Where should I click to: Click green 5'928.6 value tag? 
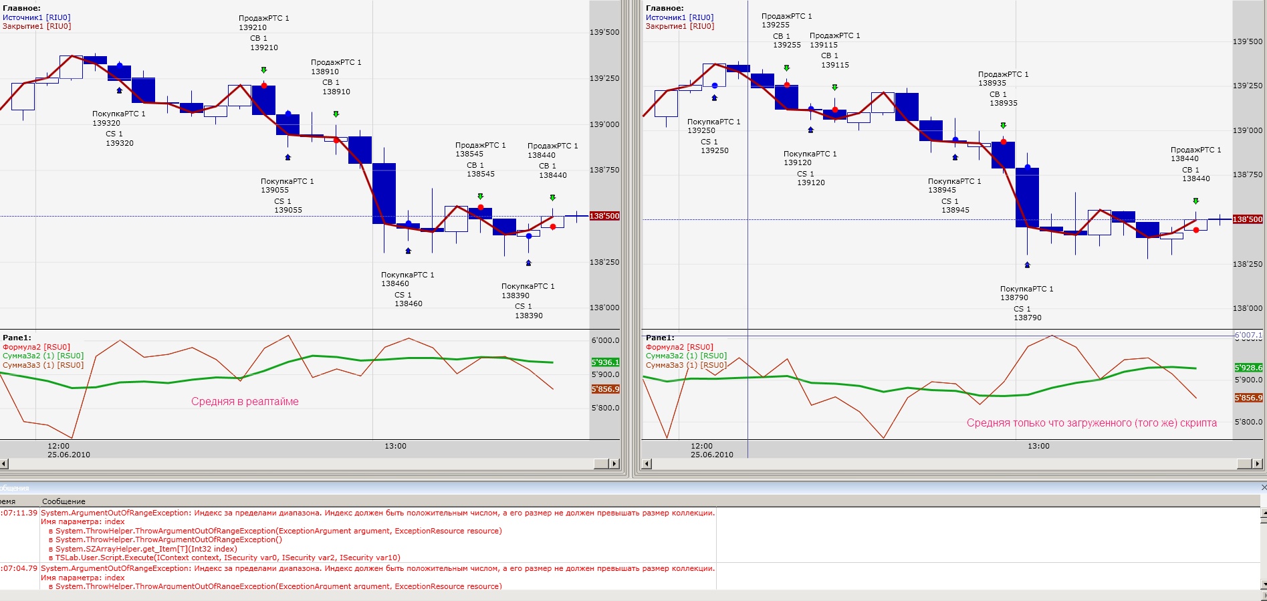tap(1248, 368)
